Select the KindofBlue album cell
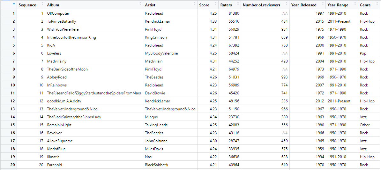Image resolution: width=381 pixels, height=170 pixels. (x=94, y=149)
